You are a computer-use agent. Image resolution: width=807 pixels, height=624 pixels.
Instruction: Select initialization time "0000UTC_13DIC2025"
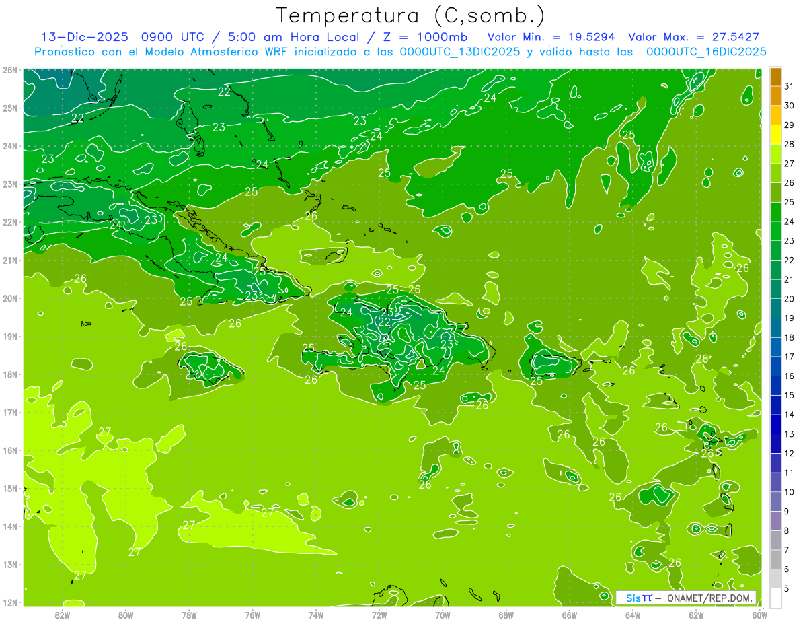(x=459, y=52)
